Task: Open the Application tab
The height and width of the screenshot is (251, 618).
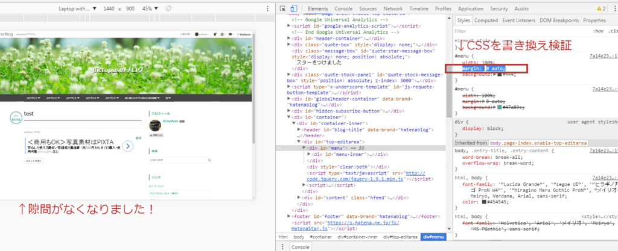Action: click(x=471, y=8)
